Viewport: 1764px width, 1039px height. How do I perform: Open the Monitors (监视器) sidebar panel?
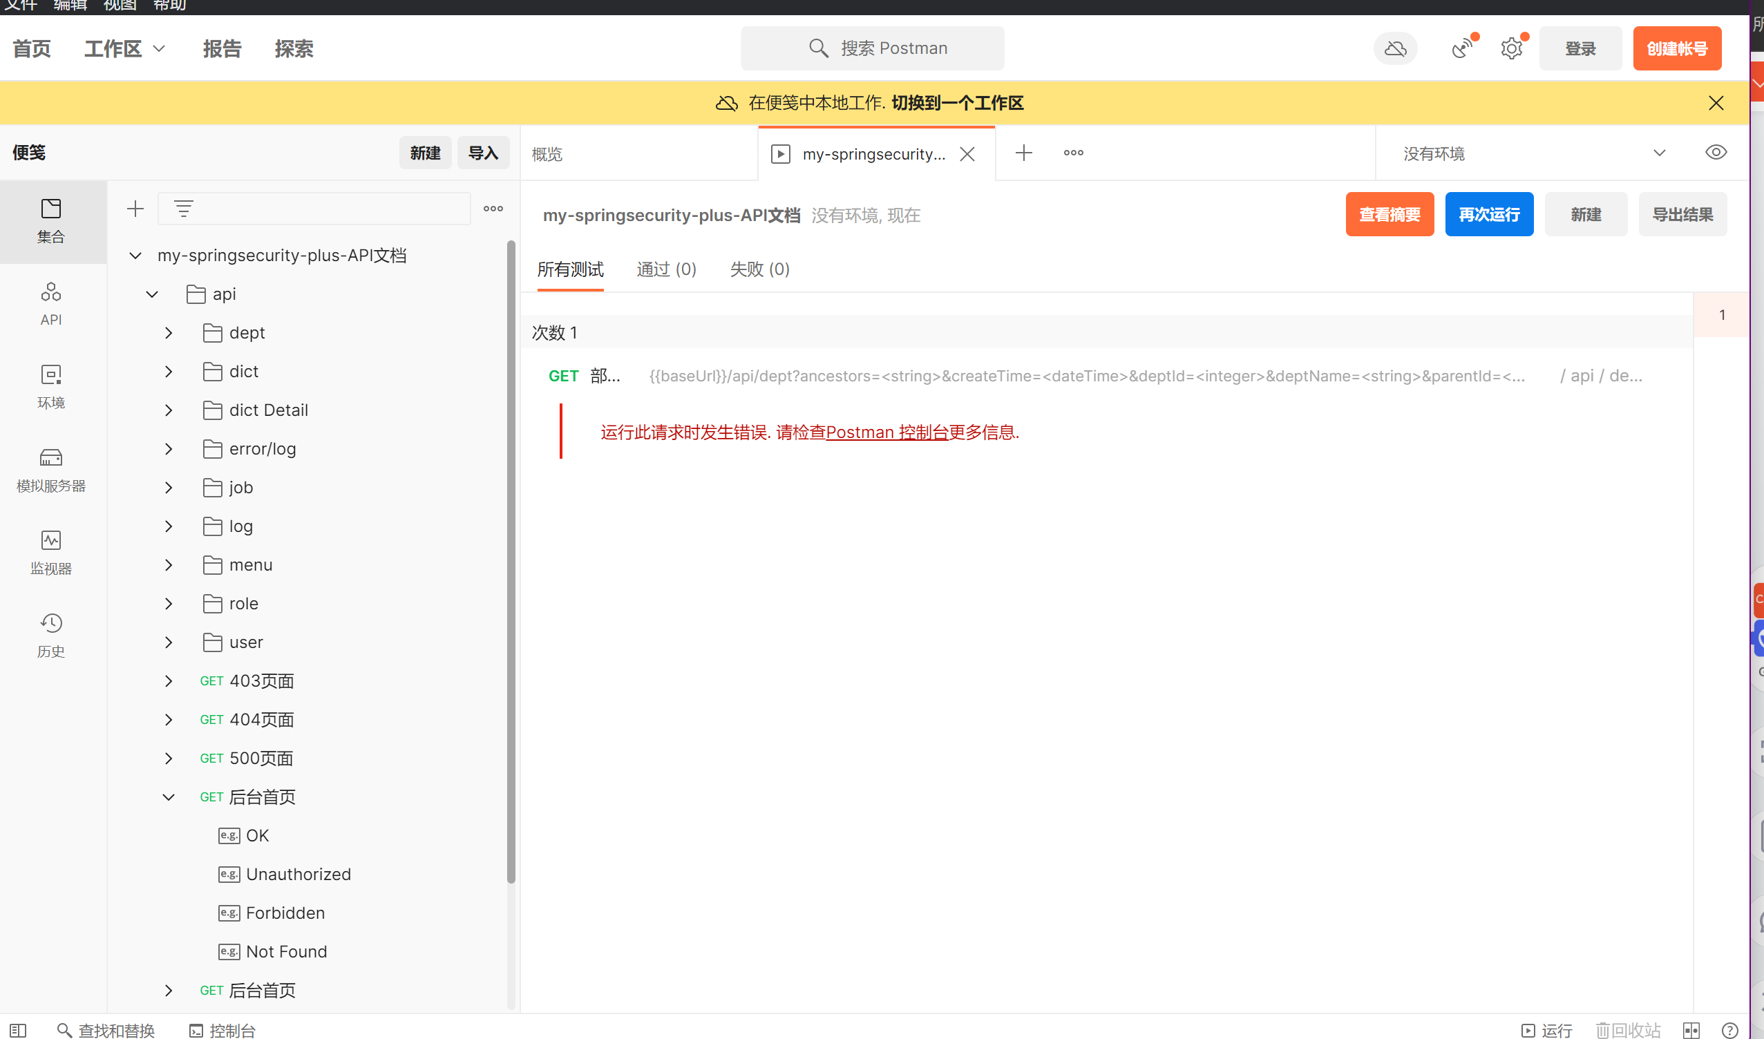coord(50,552)
